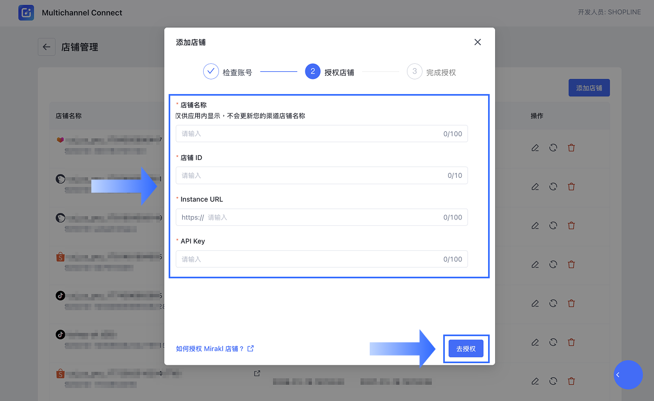The width and height of the screenshot is (654, 401).
Task: Click the 操作 column header
Action: 537,116
